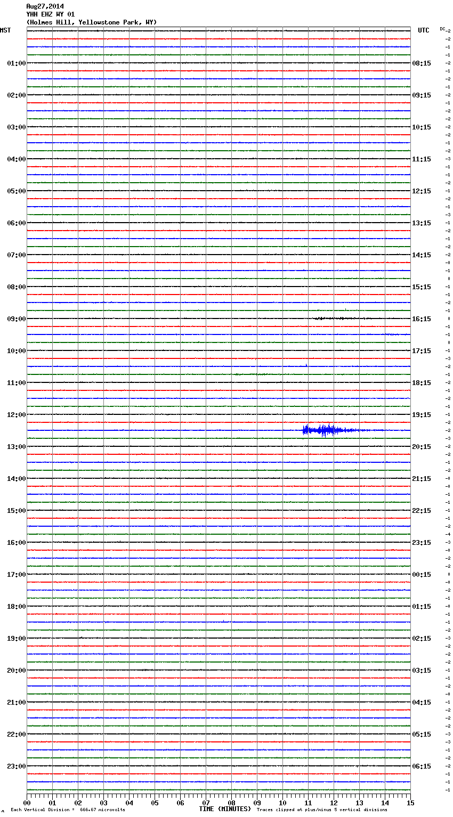Select the 09:00 MST time label
Viewport: 453px width, 817px height.
[16, 319]
